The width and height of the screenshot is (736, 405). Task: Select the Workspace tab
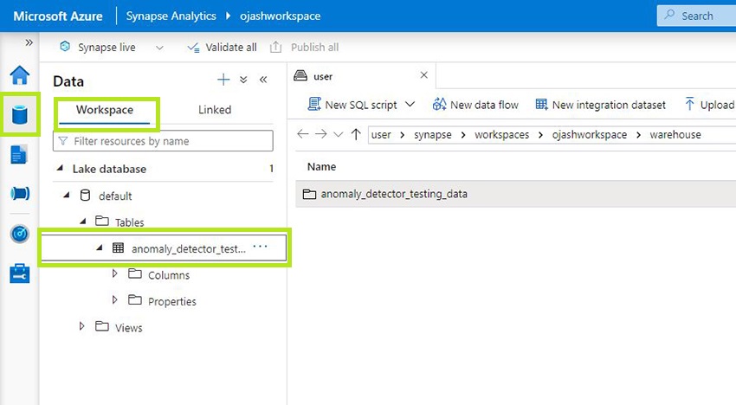(x=105, y=110)
